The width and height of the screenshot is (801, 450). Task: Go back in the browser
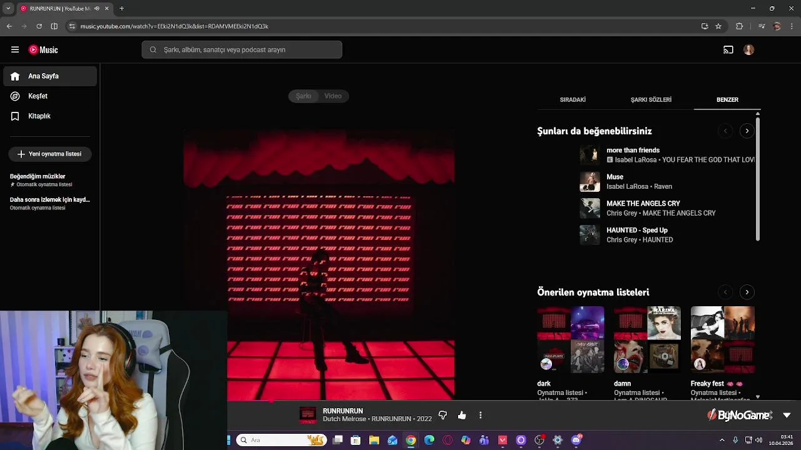(x=9, y=26)
